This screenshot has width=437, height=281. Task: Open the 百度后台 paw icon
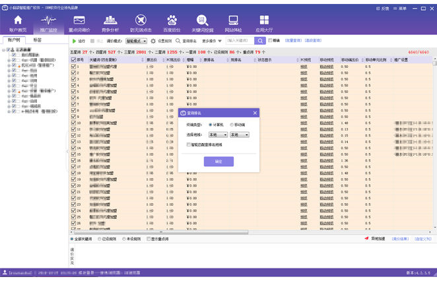click(172, 24)
